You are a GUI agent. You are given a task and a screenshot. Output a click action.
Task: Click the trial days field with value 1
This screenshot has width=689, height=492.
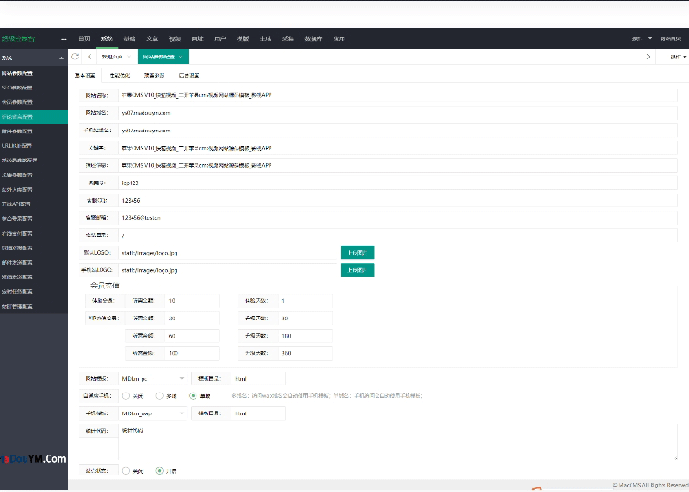click(305, 301)
